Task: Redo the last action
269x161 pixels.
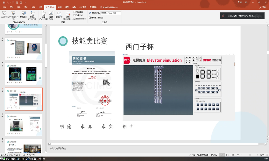Action: pyautogui.click(x=13, y=3)
